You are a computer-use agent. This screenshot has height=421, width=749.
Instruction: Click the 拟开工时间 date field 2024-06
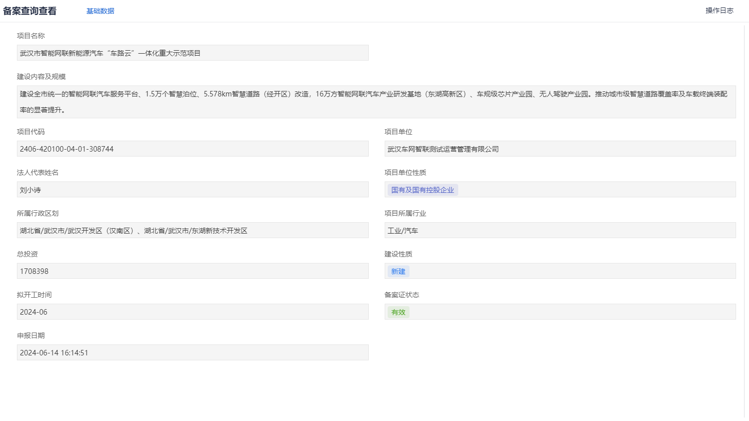[192, 312]
